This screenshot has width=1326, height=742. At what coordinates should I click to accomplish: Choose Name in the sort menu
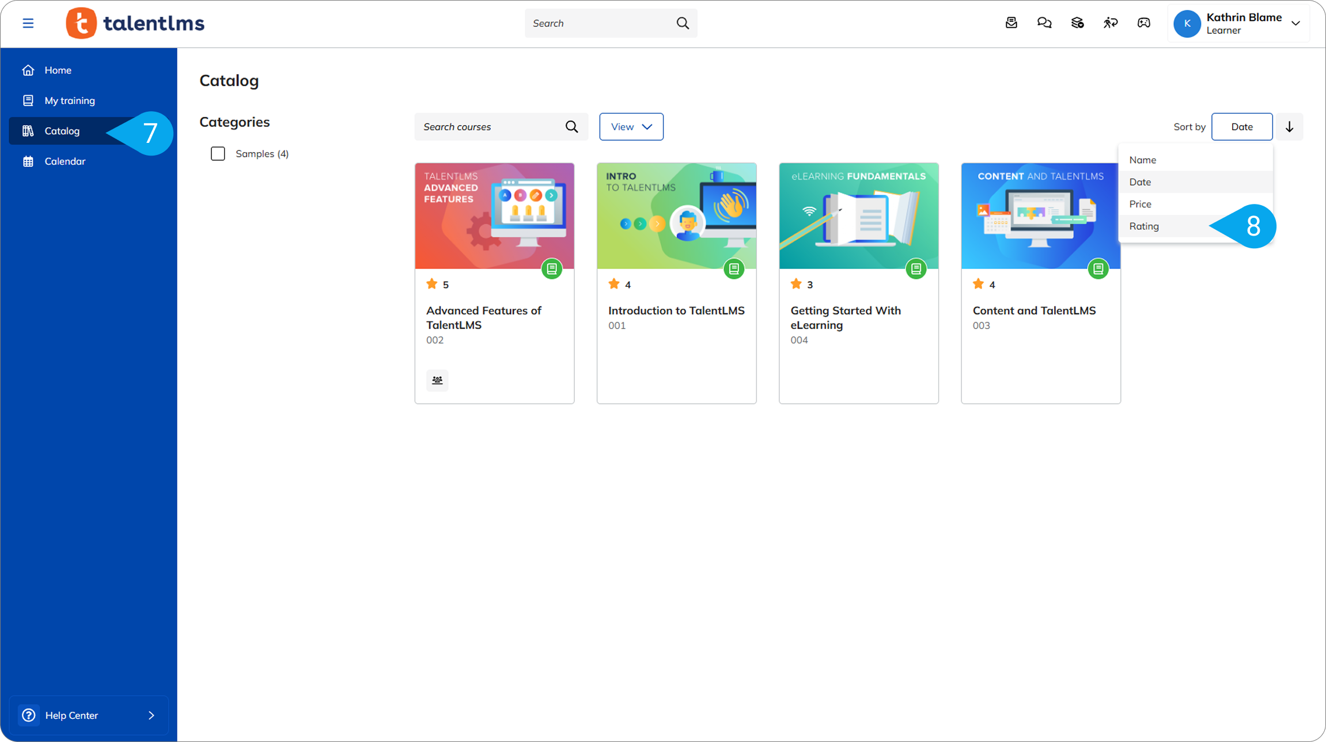click(x=1142, y=160)
